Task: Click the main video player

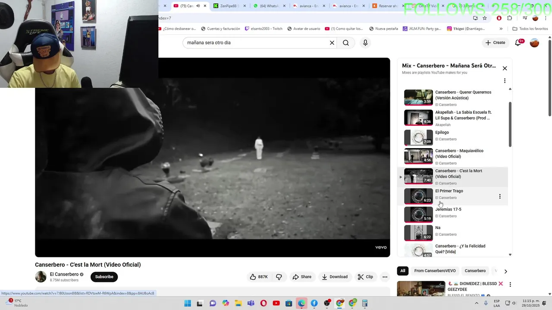Action: pos(213,158)
